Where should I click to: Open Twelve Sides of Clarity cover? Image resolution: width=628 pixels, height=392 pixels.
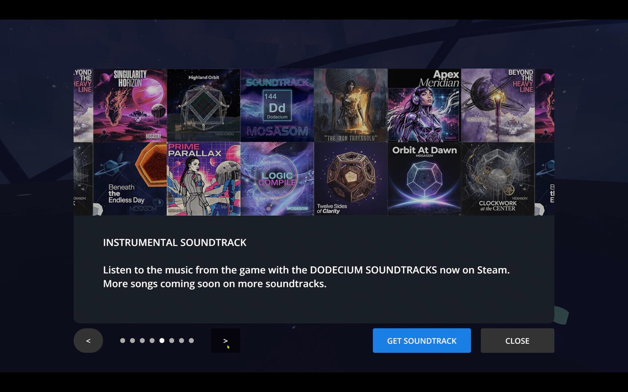351,179
